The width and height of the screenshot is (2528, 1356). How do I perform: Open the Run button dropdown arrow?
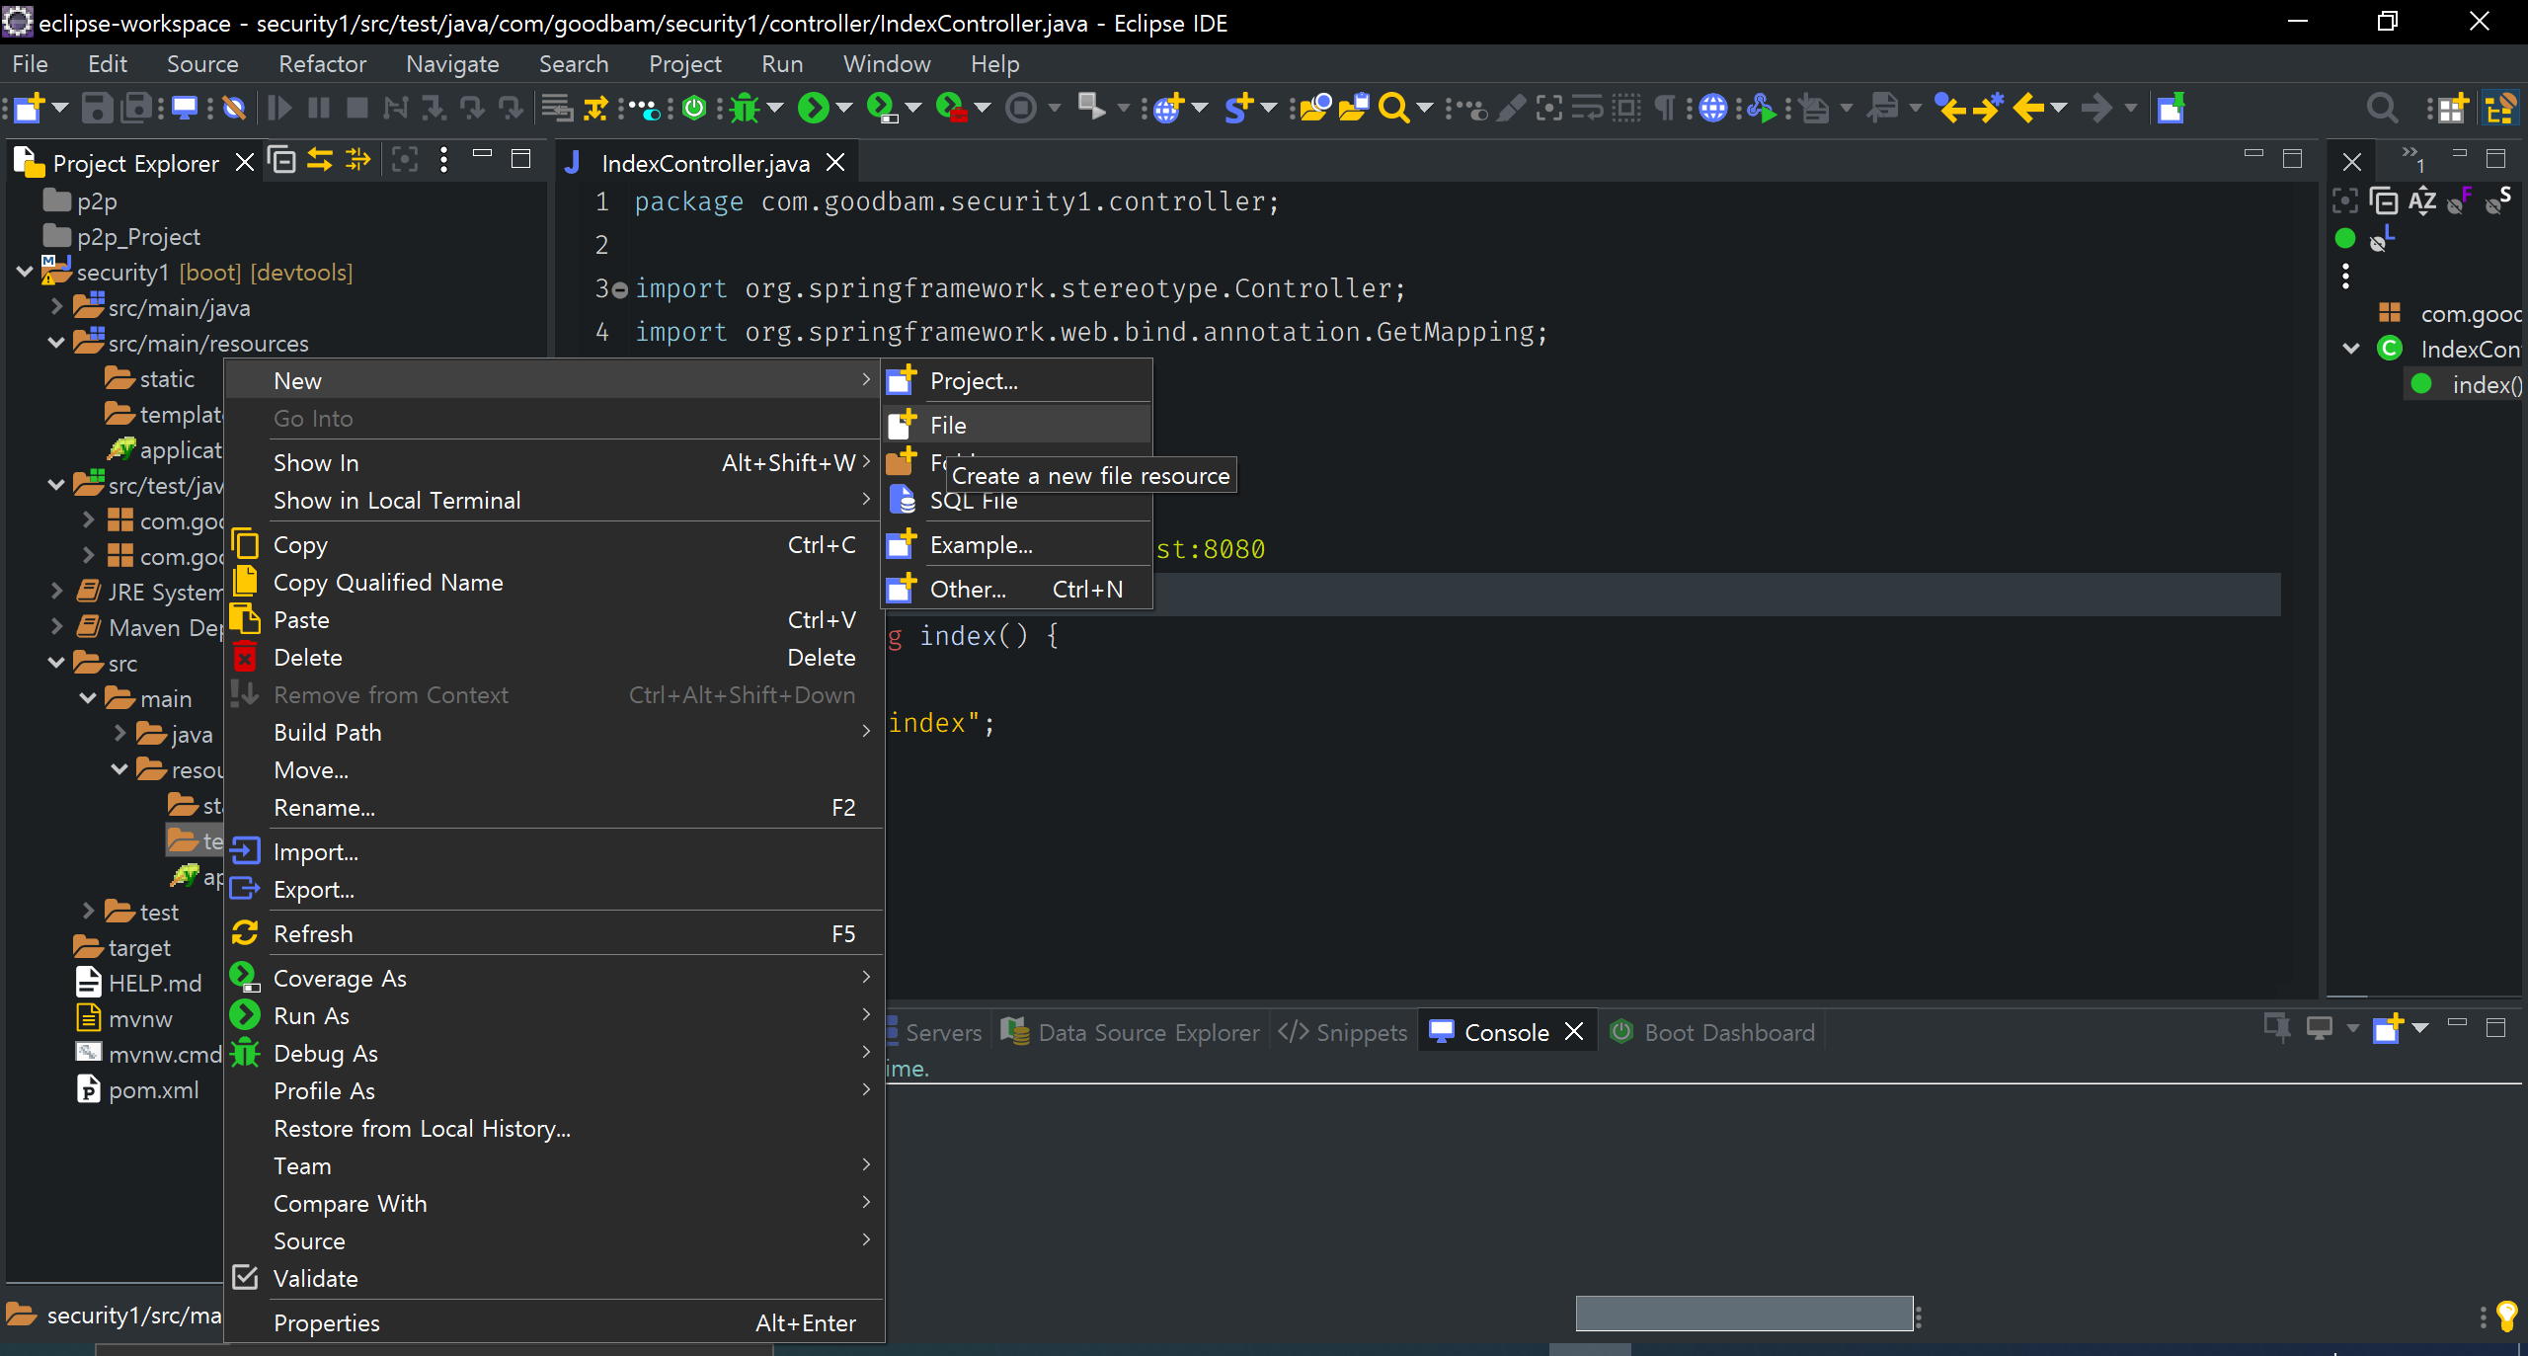pos(844,108)
